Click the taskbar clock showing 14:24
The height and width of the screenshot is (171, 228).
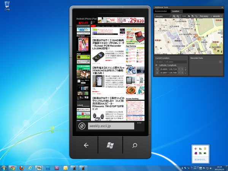pyautogui.click(x=220, y=168)
